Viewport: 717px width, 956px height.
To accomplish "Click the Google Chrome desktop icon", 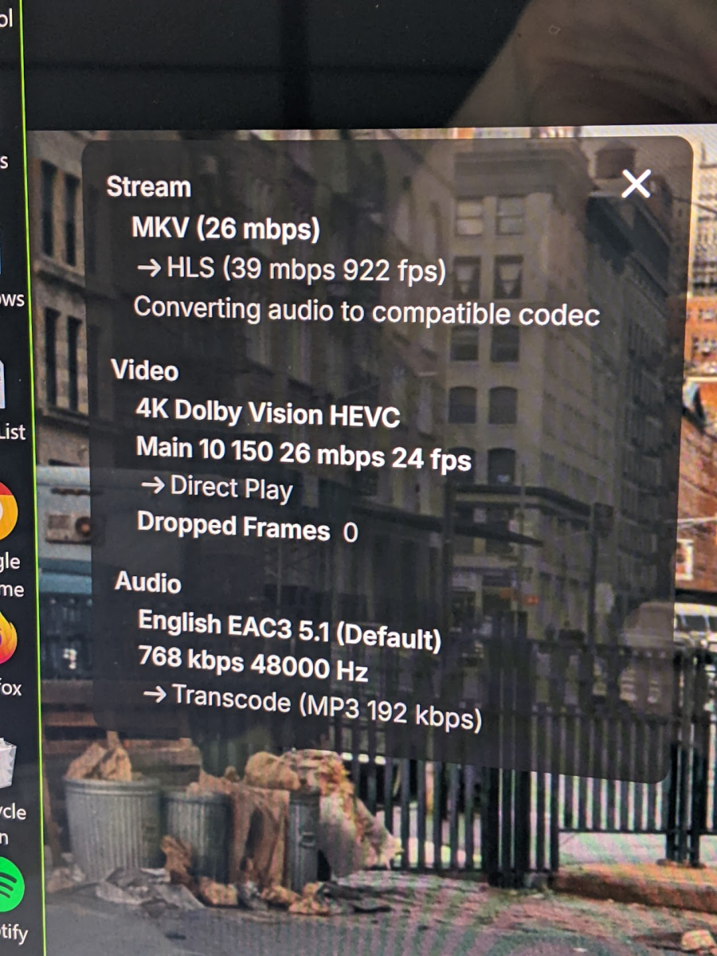I will coord(7,510).
